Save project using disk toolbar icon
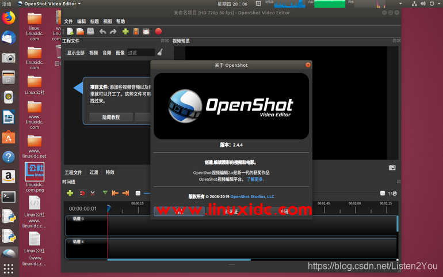 click(x=90, y=32)
